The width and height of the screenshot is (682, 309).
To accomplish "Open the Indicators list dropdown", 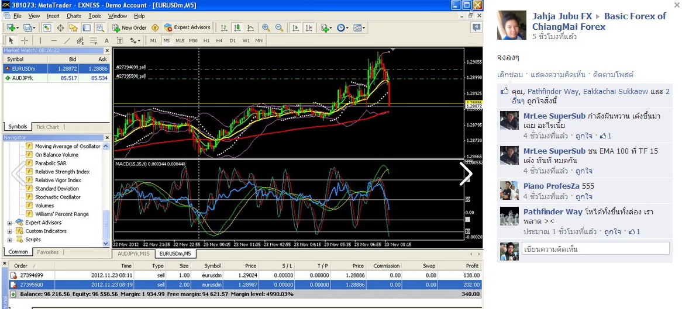I will coord(326,27).
